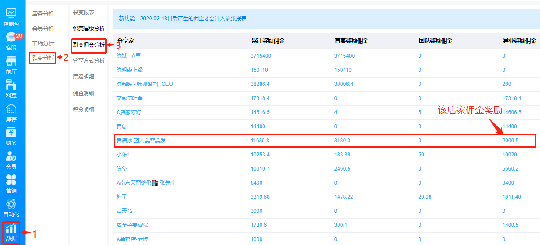Click cross-industry commission value 14606.5

[512, 112]
